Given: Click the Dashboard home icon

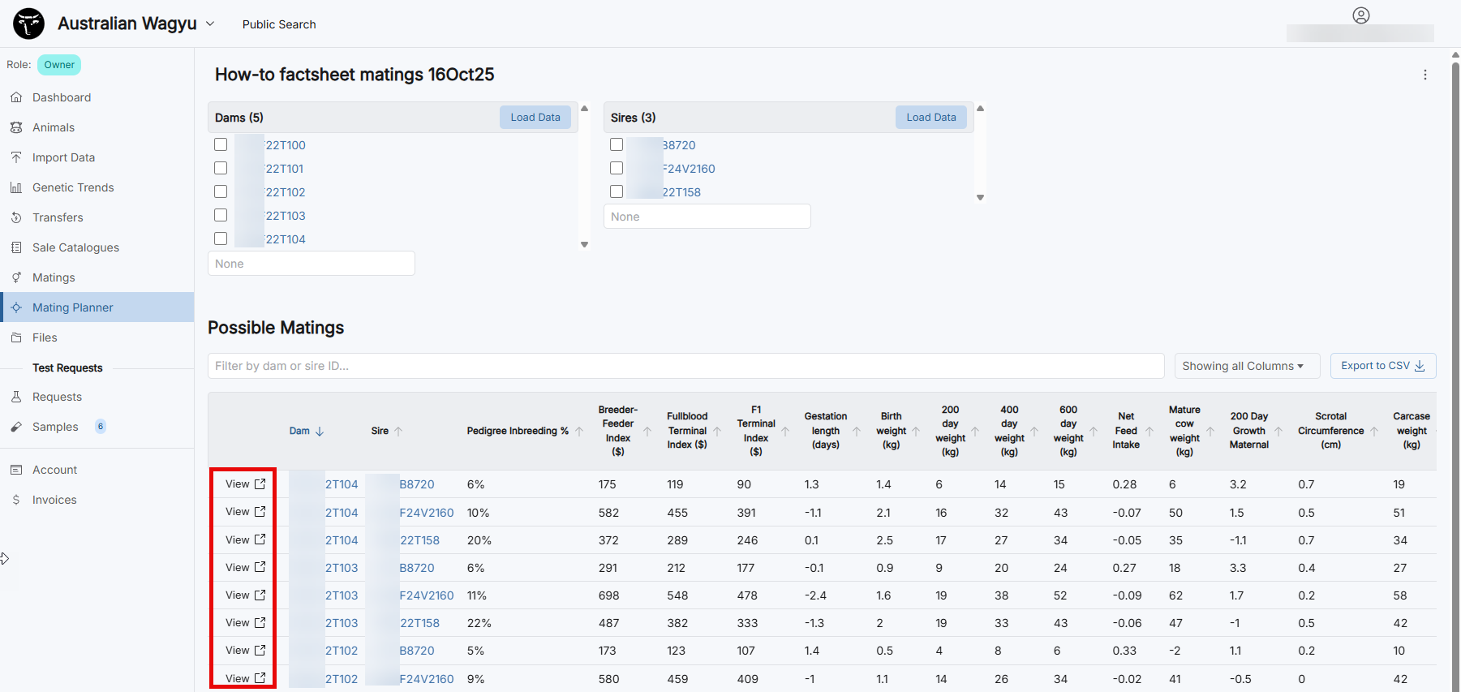Looking at the screenshot, I should pos(16,97).
